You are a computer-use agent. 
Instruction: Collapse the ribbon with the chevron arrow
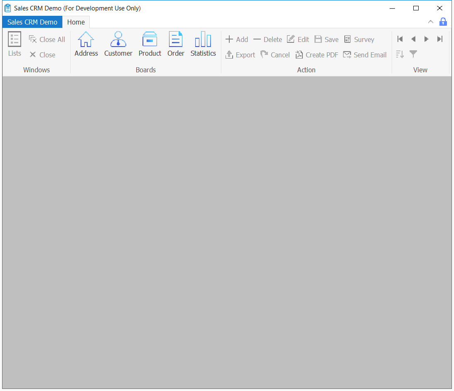(x=431, y=22)
